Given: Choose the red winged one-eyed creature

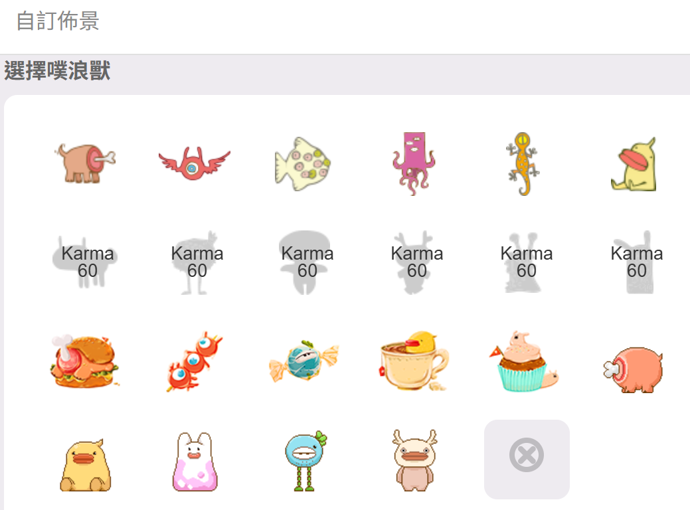Looking at the screenshot, I should [194, 163].
